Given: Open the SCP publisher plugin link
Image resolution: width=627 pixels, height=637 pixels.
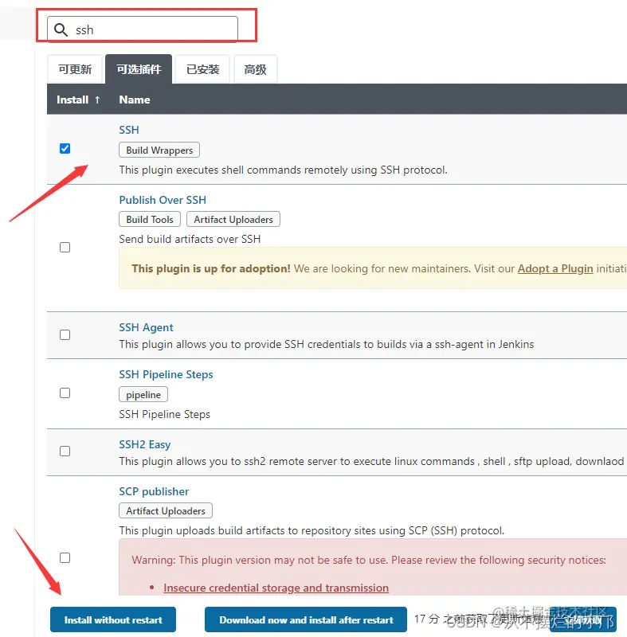Looking at the screenshot, I should tap(154, 491).
